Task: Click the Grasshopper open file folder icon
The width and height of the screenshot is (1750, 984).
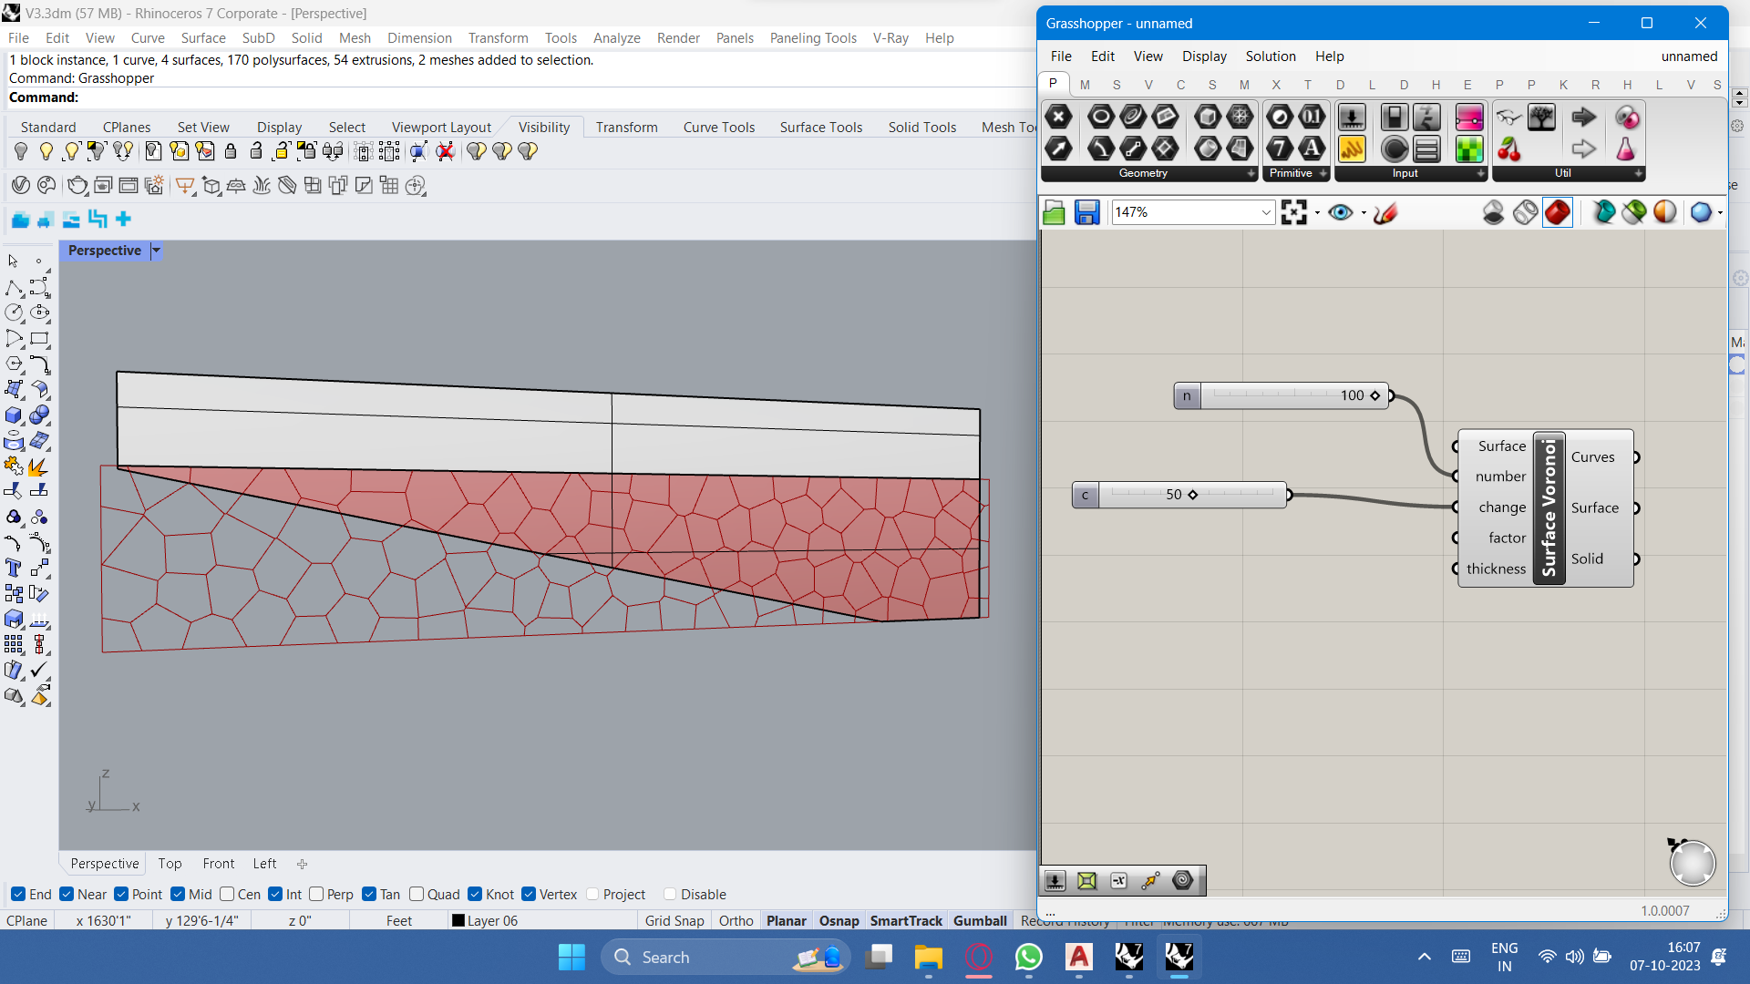Action: point(1055,212)
